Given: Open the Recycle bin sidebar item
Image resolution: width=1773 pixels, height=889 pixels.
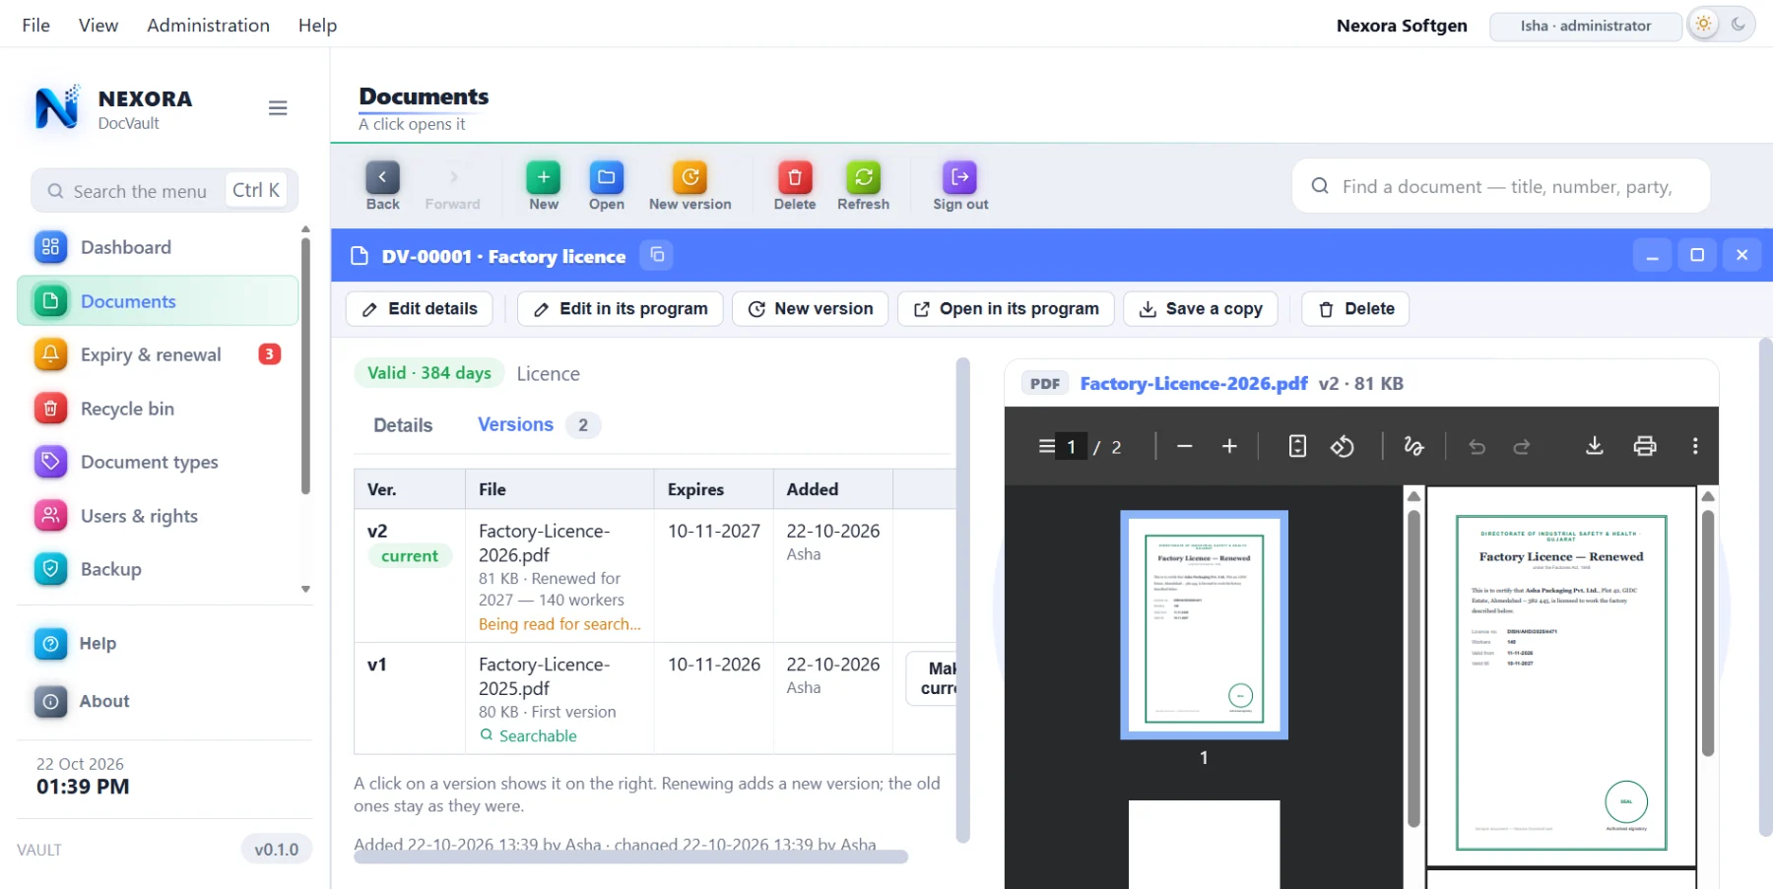Looking at the screenshot, I should coord(158,409).
